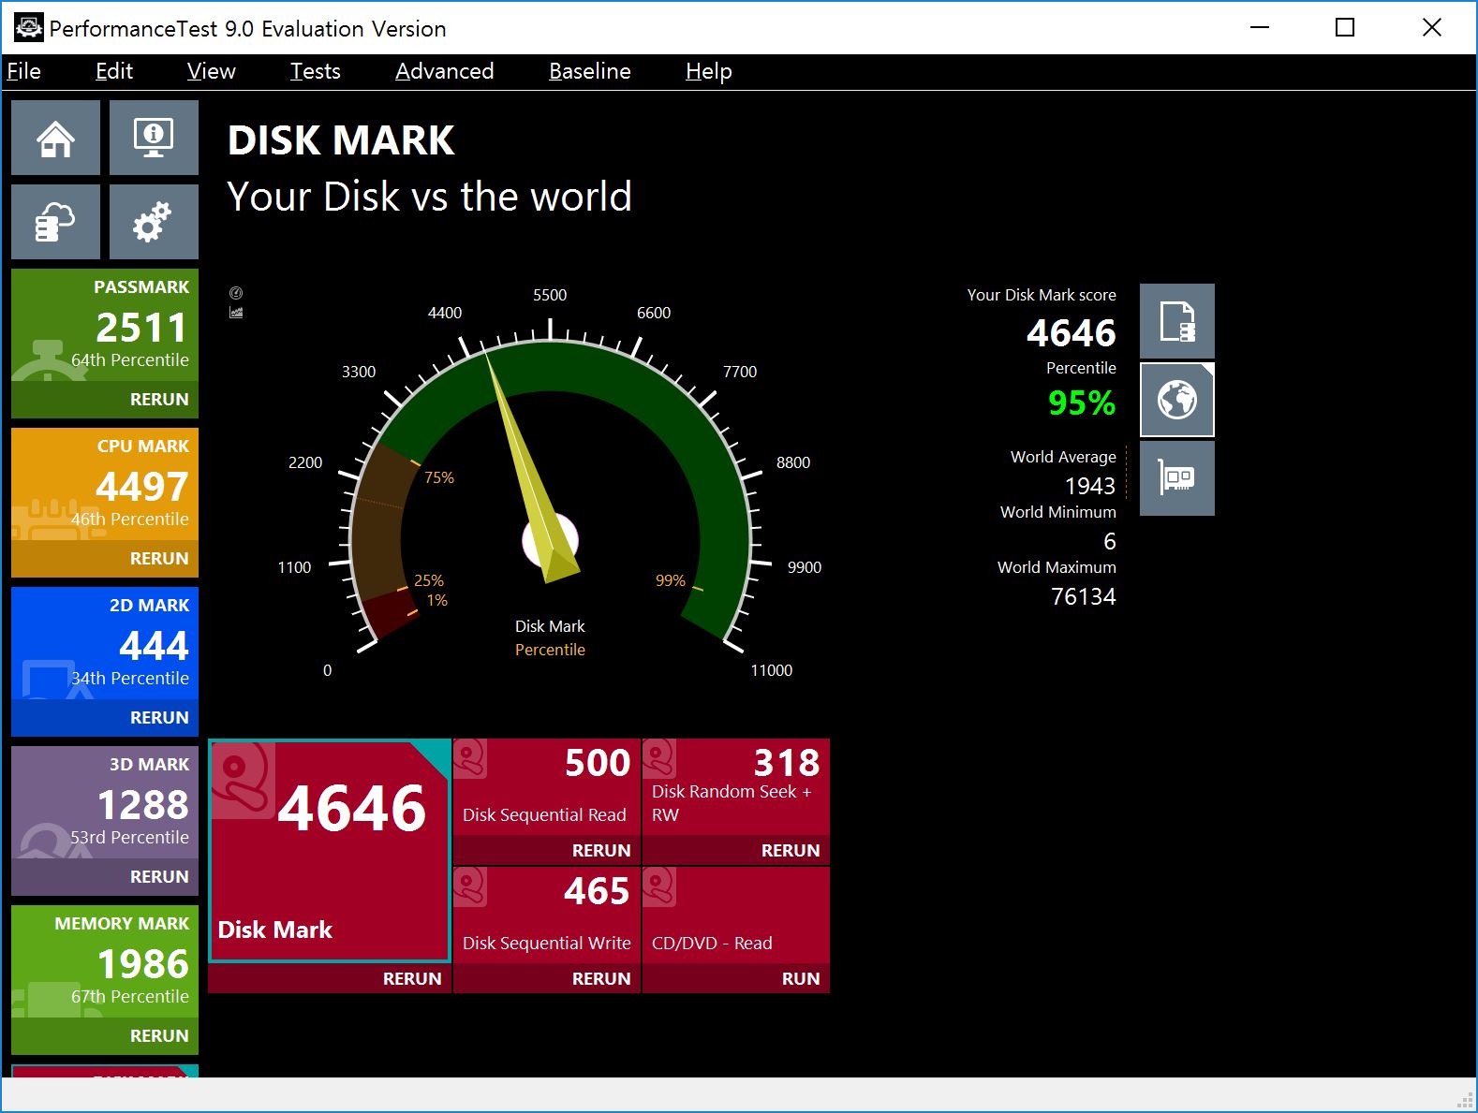Click the World Maximum 76134 value

pyautogui.click(x=1084, y=596)
